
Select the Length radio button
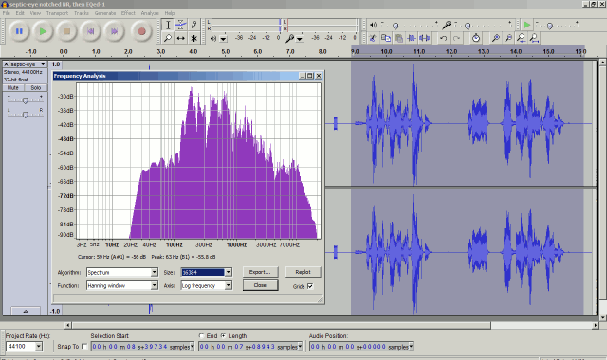224,335
